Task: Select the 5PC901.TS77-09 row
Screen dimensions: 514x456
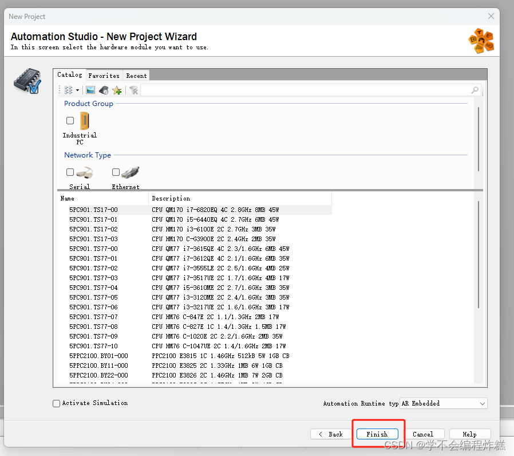Action: pos(194,336)
